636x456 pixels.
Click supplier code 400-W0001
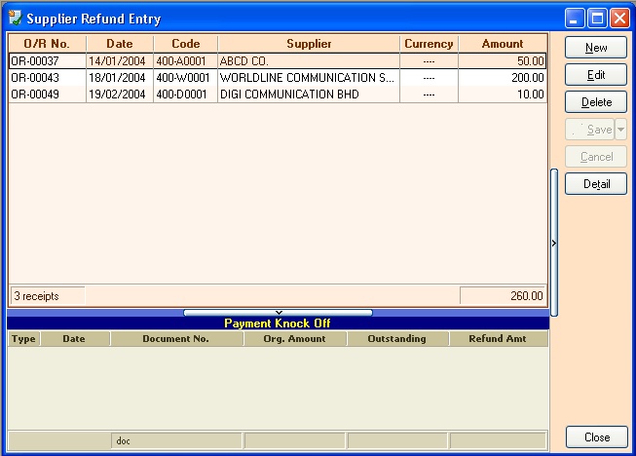tap(185, 78)
